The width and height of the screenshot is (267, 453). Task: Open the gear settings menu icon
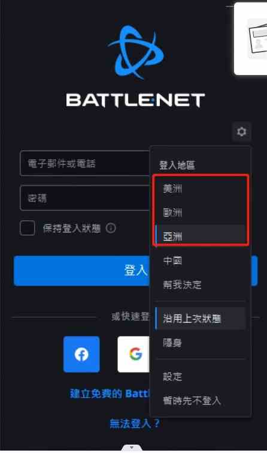(x=242, y=132)
